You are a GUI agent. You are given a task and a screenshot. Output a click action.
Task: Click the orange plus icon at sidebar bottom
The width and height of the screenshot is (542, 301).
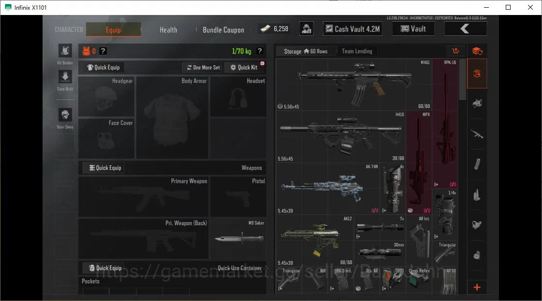point(477,287)
